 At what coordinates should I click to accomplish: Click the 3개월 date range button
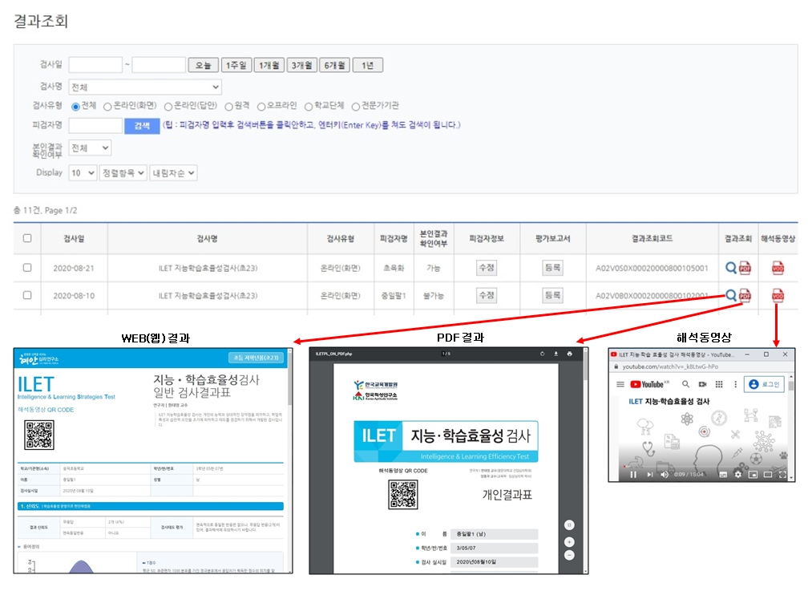[302, 65]
